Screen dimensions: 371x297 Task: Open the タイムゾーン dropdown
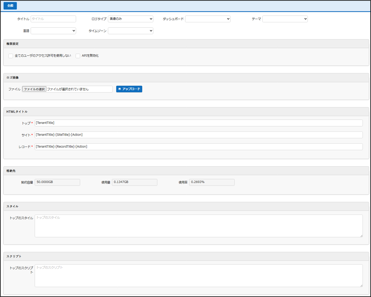(x=131, y=31)
